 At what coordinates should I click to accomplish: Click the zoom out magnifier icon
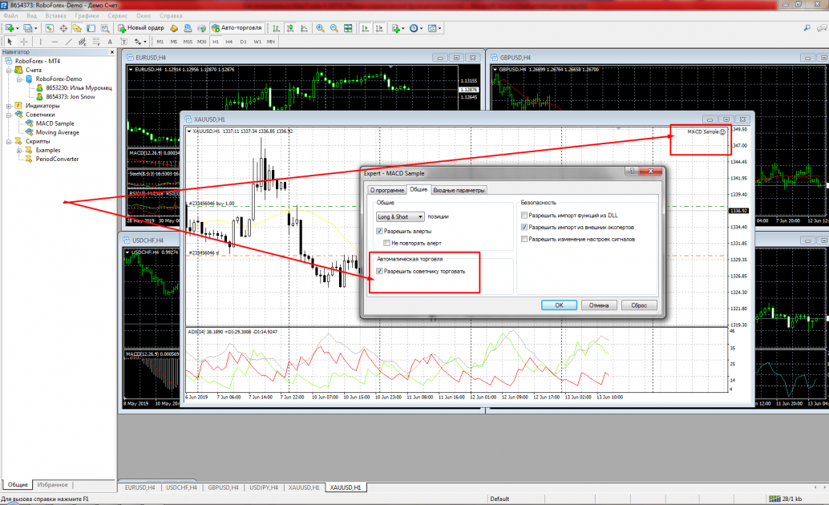pyautogui.click(x=334, y=28)
